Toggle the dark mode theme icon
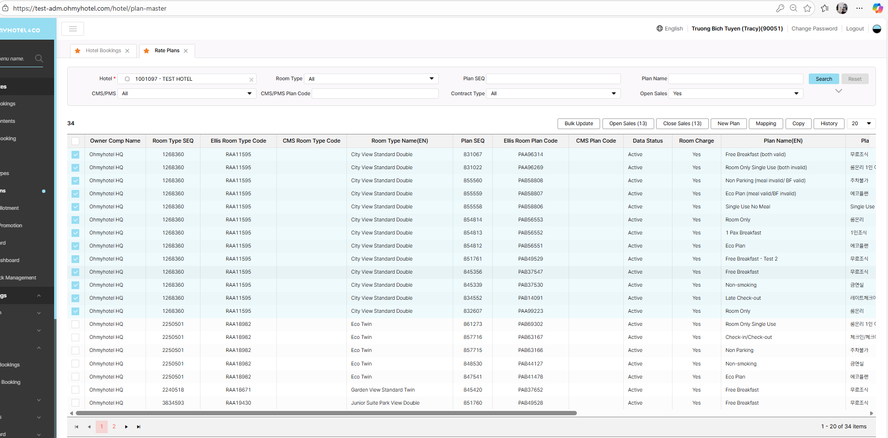This screenshot has height=438, width=888. pos(877,29)
